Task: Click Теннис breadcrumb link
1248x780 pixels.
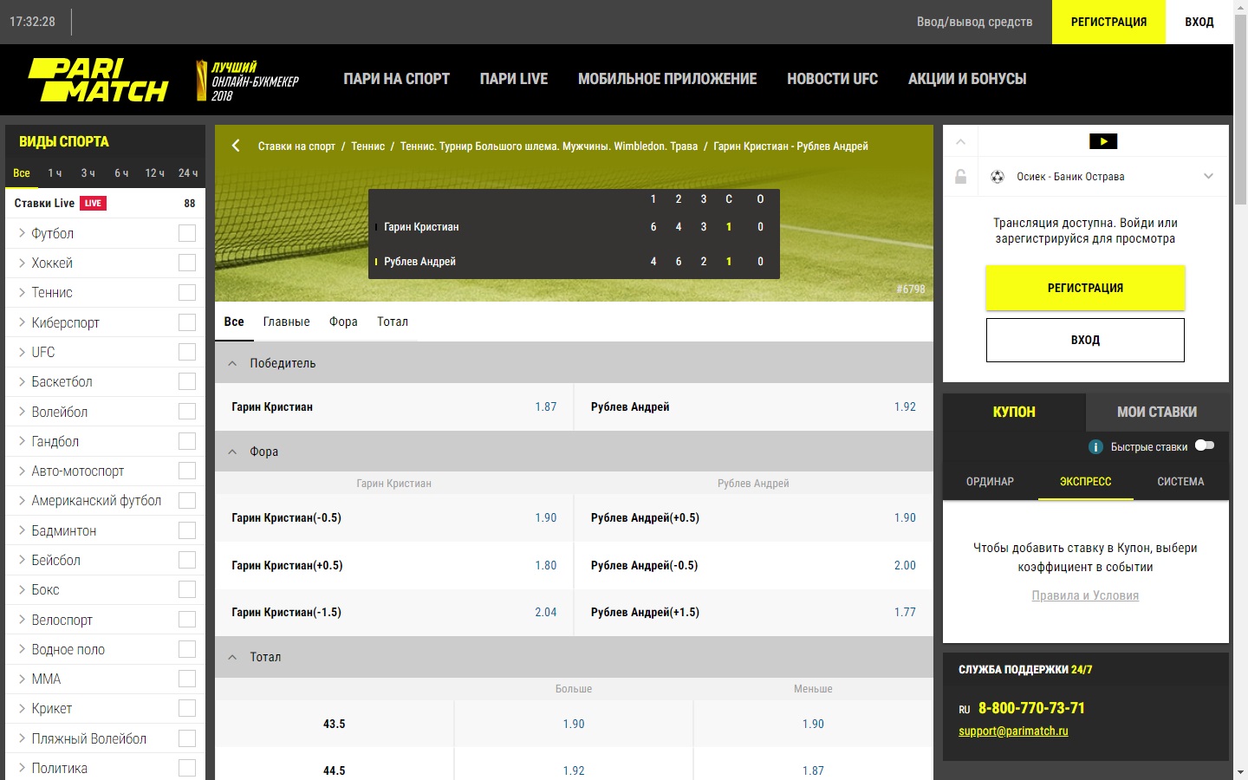Action: (367, 146)
